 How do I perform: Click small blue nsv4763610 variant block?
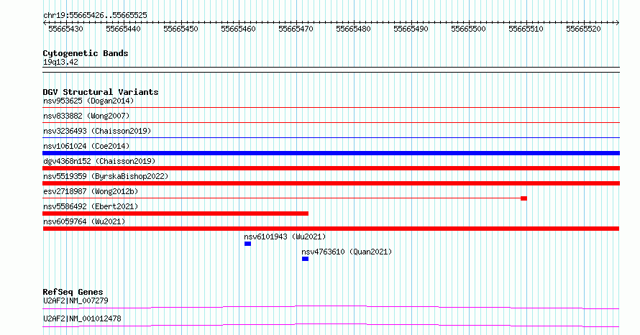click(x=306, y=259)
